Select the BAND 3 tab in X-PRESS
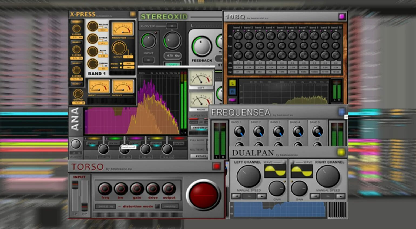This screenshot has height=229, width=416. coord(76,63)
